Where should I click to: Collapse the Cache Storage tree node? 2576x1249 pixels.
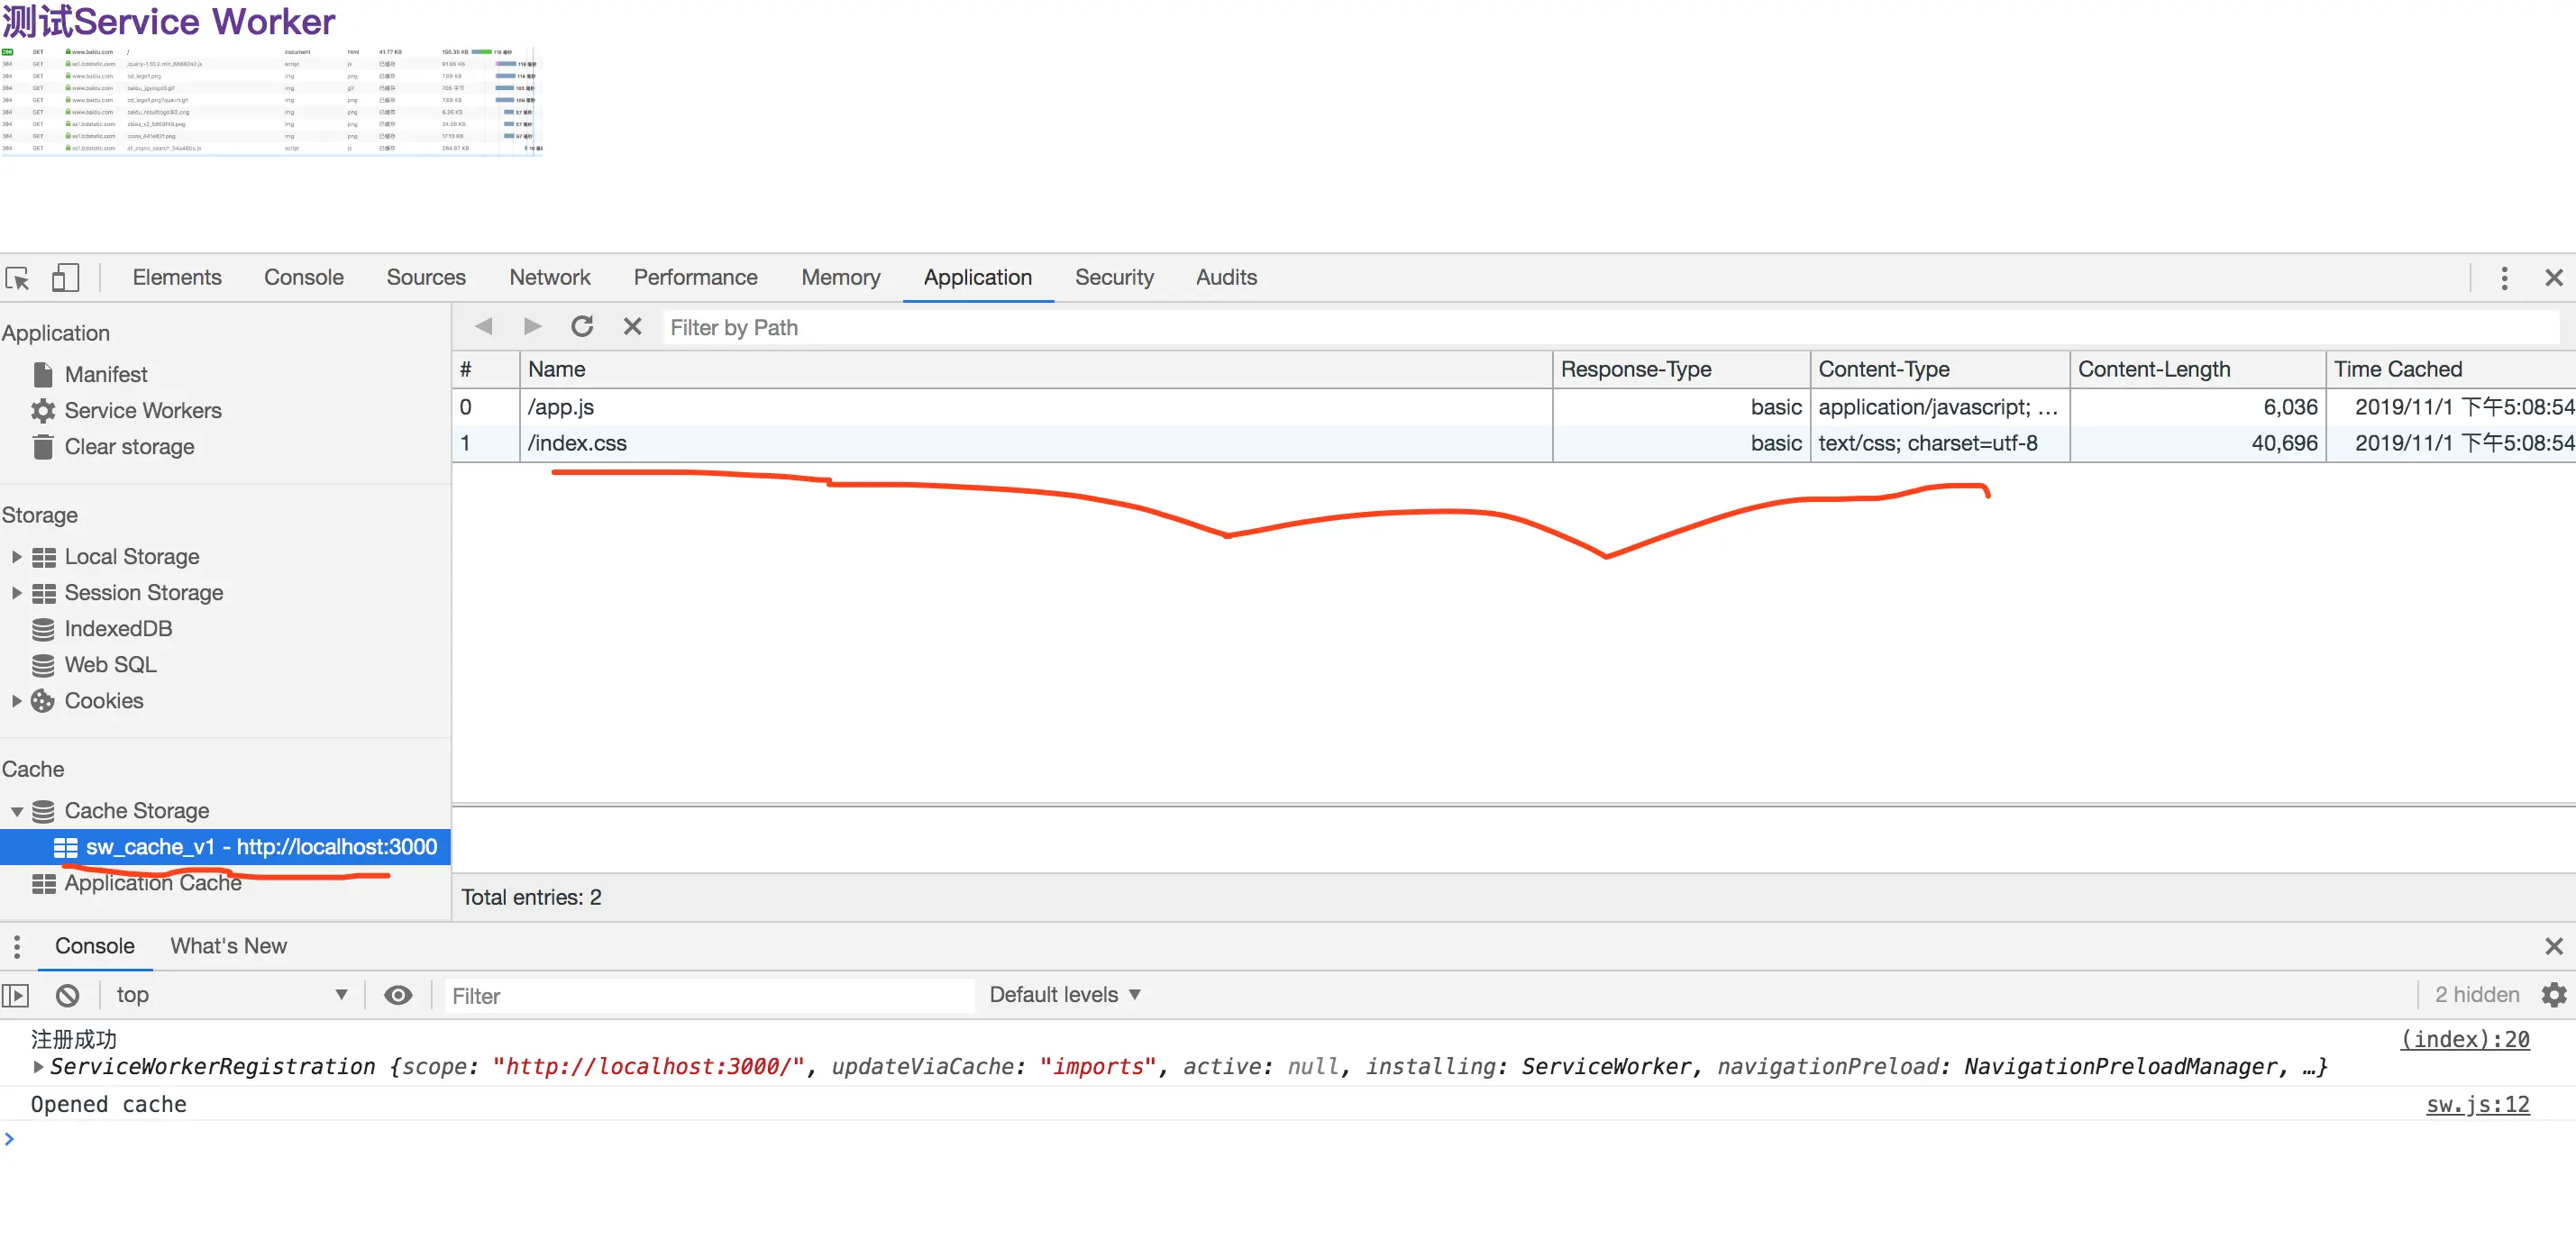[x=17, y=812]
